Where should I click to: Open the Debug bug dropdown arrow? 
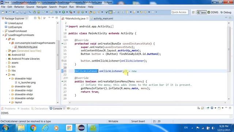point(60,12)
